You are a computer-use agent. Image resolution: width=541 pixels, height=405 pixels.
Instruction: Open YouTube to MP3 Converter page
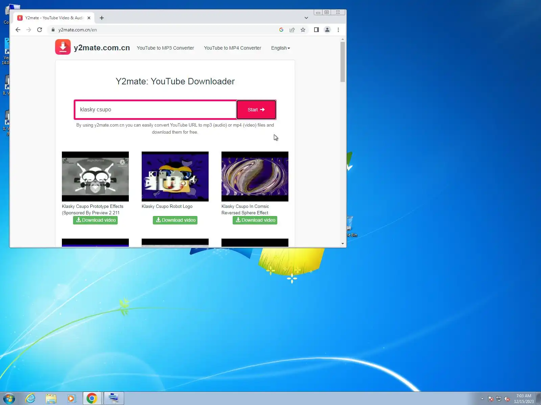(165, 48)
